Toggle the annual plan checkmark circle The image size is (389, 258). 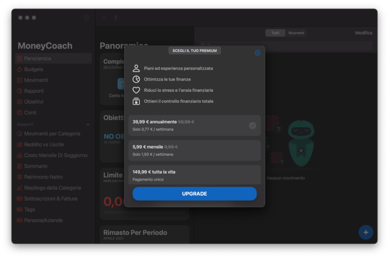252,126
